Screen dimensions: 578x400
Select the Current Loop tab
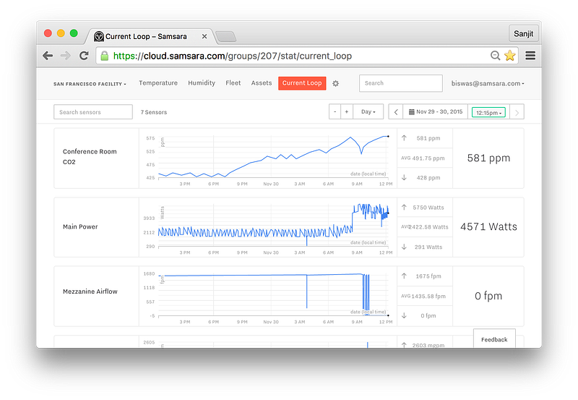coord(302,83)
